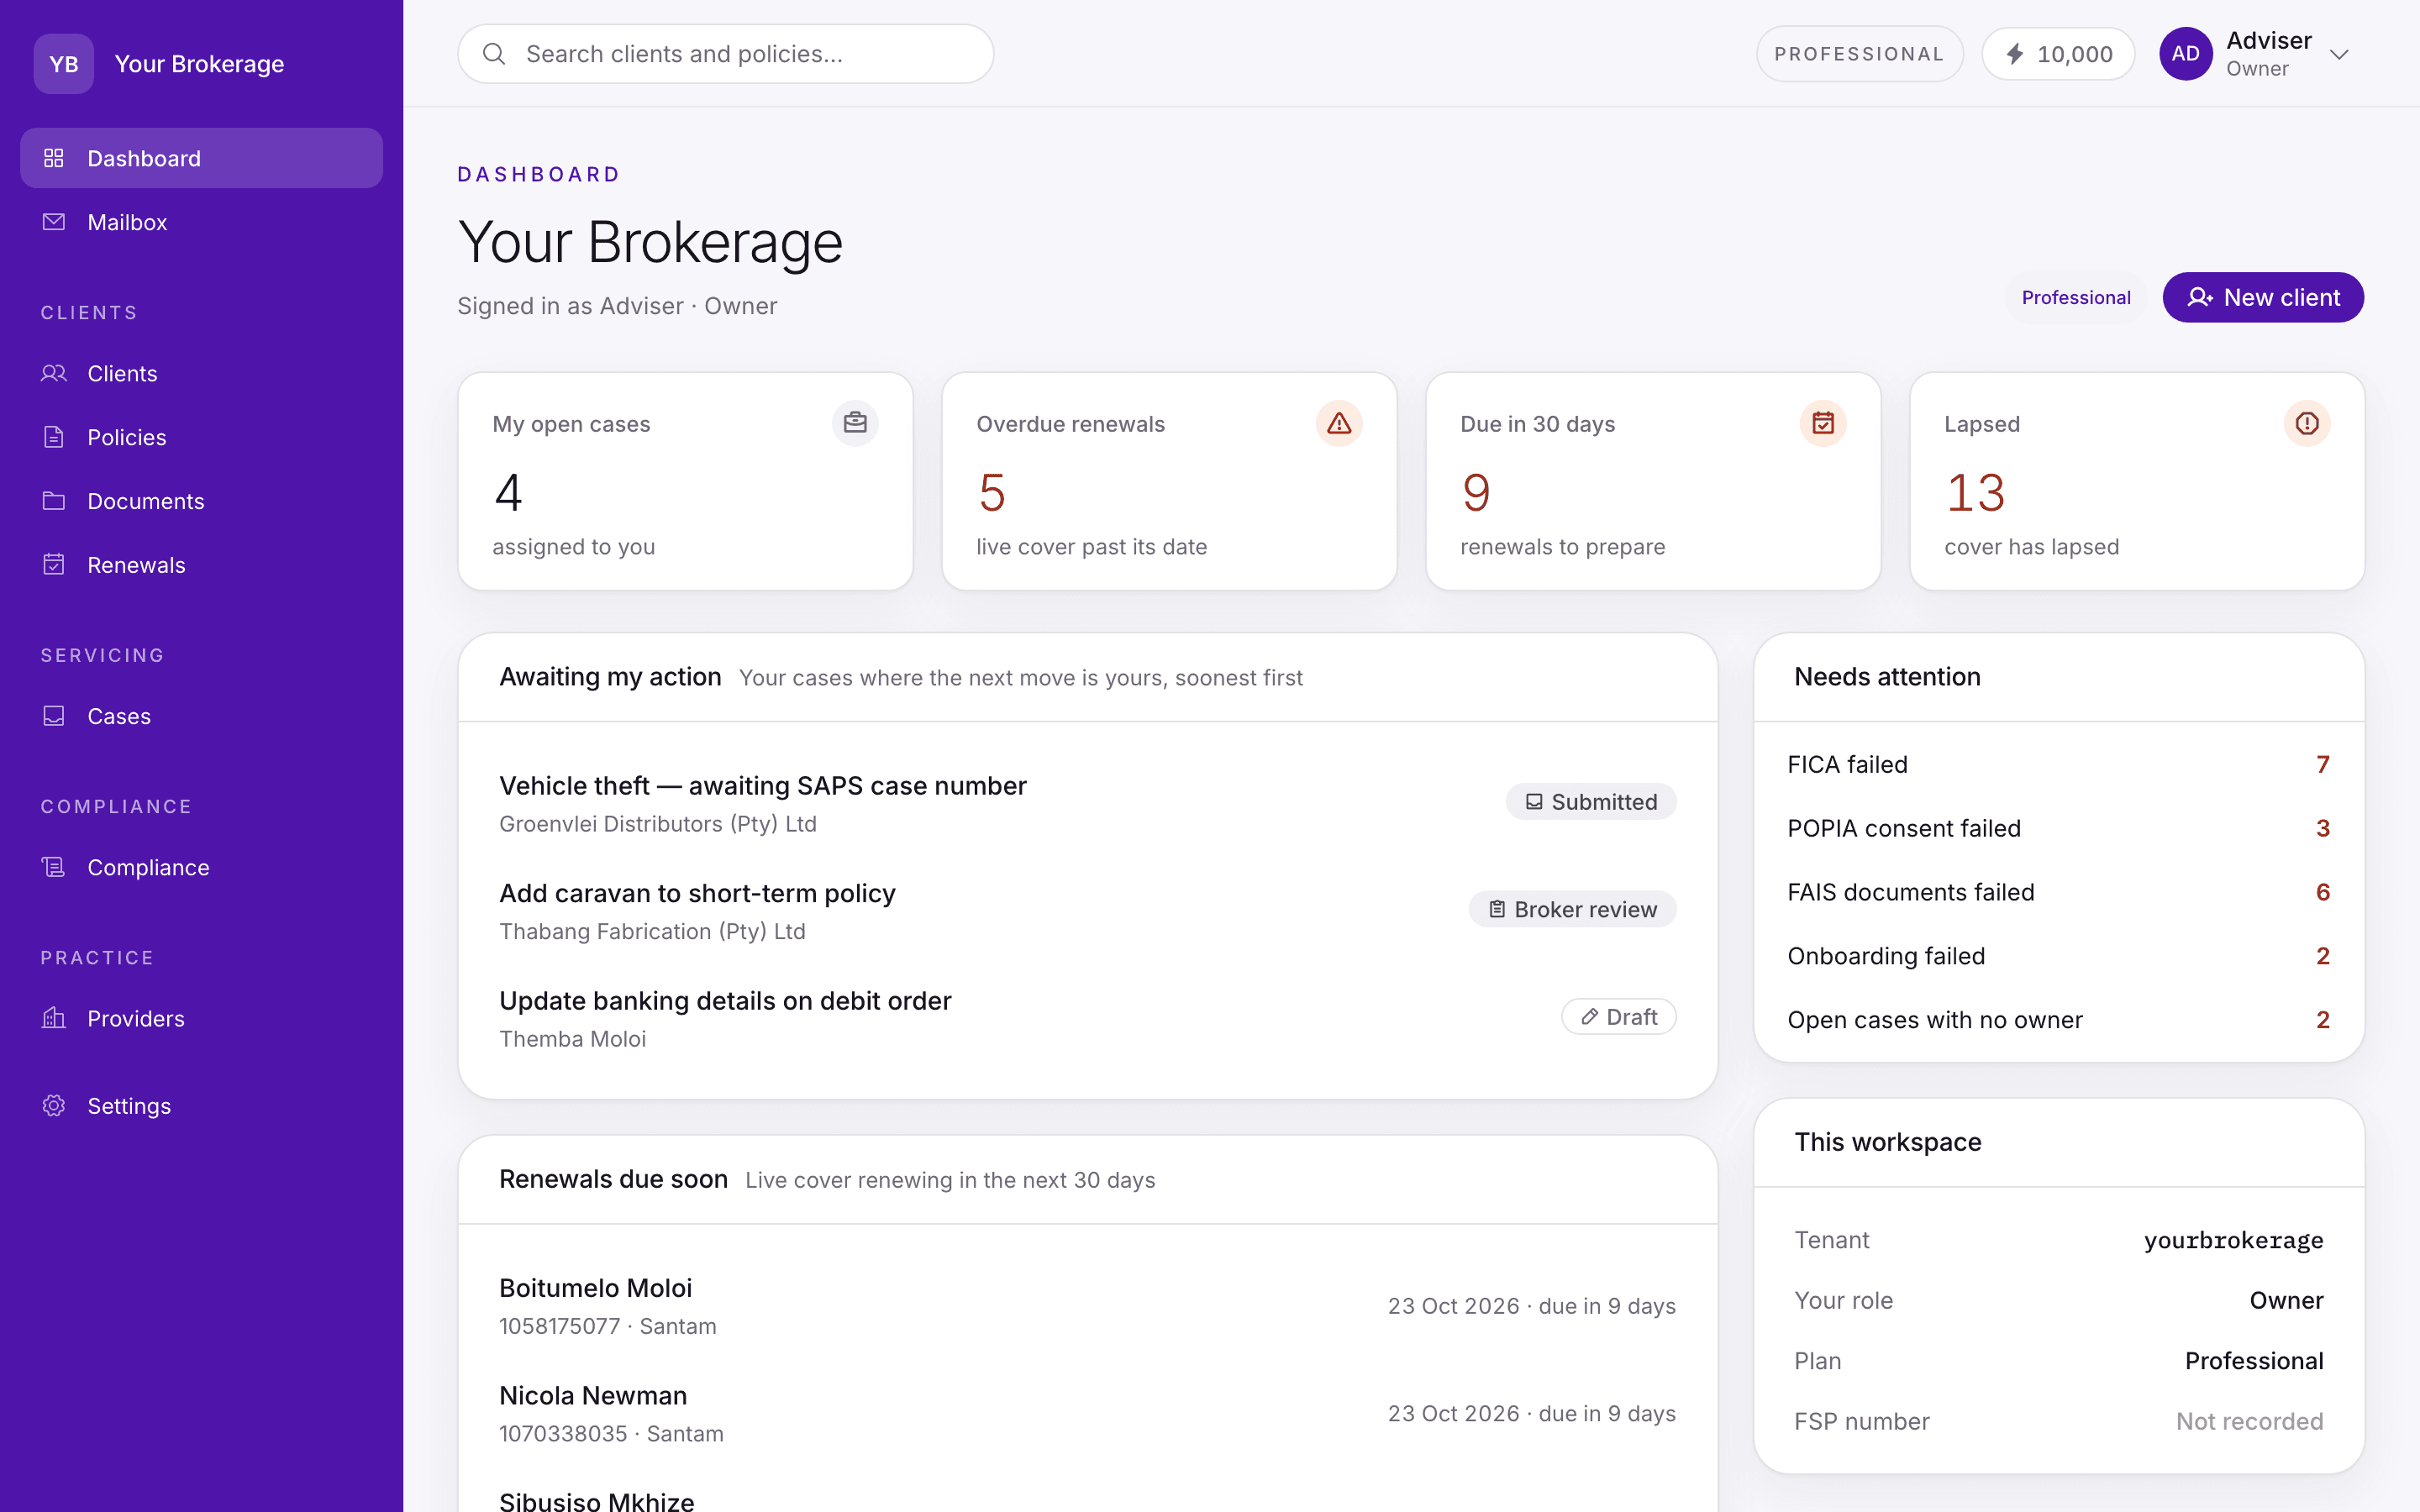Go to Mailbox in the sidebar

pyautogui.click(x=201, y=222)
